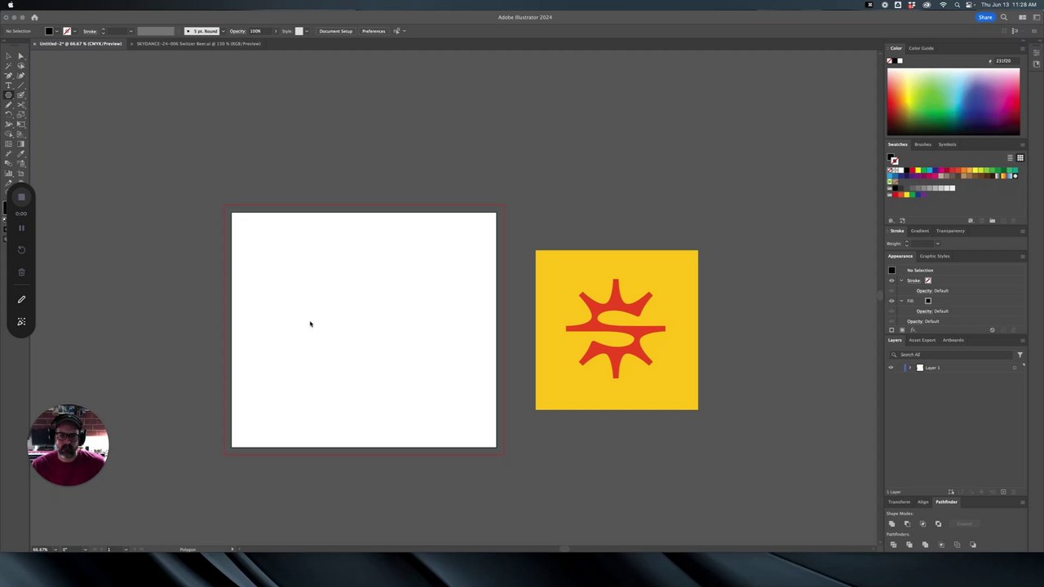This screenshot has height=587, width=1044.
Task: Switch swatches to thumbnail grid view
Action: tap(1020, 157)
